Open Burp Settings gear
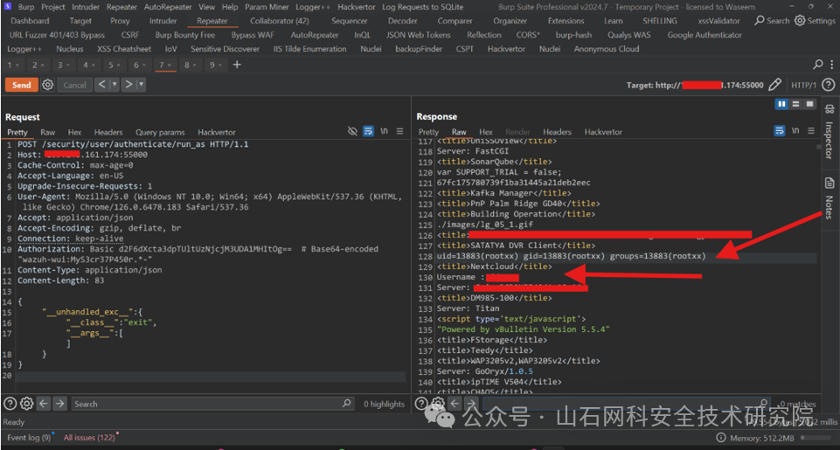Image resolution: width=840 pixels, height=450 pixels. click(815, 21)
